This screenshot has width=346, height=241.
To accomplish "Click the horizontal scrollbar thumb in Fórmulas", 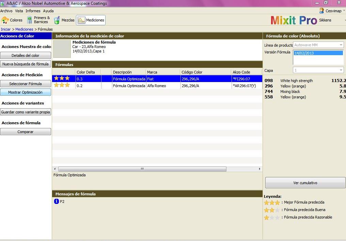I will pyautogui.click(x=142, y=169).
